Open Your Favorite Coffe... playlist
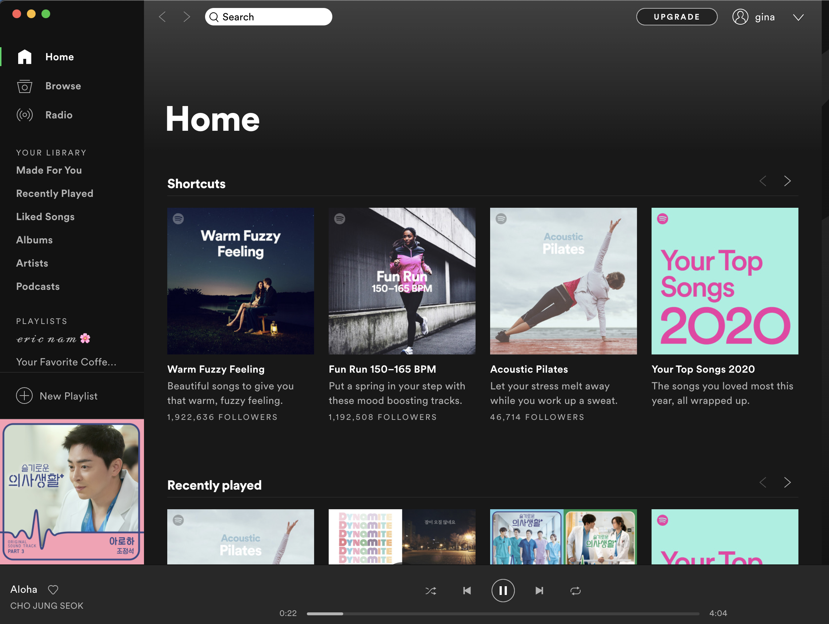 click(66, 362)
